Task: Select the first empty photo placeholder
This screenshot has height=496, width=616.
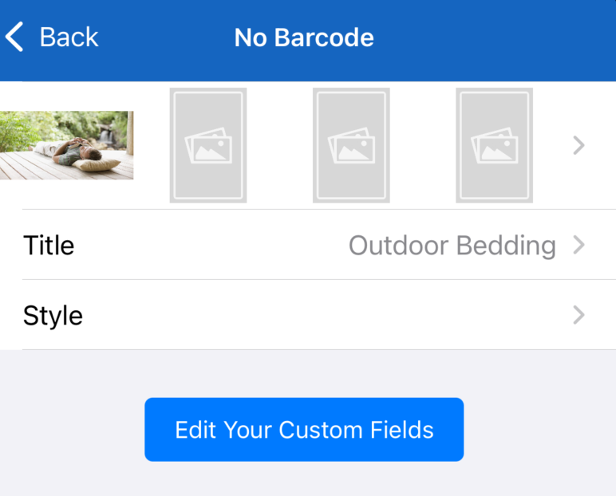Action: (x=208, y=145)
